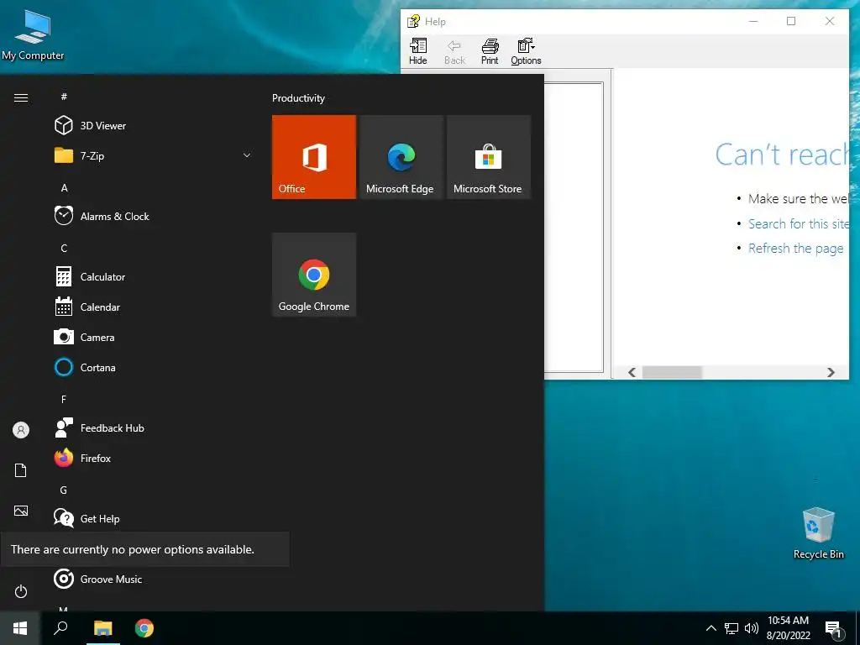Screen dimensions: 860x645
Task: Click the Help window title icon
Action: click(413, 21)
